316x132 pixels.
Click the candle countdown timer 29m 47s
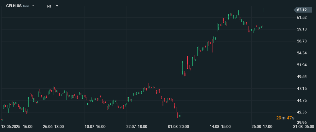coord(285,118)
